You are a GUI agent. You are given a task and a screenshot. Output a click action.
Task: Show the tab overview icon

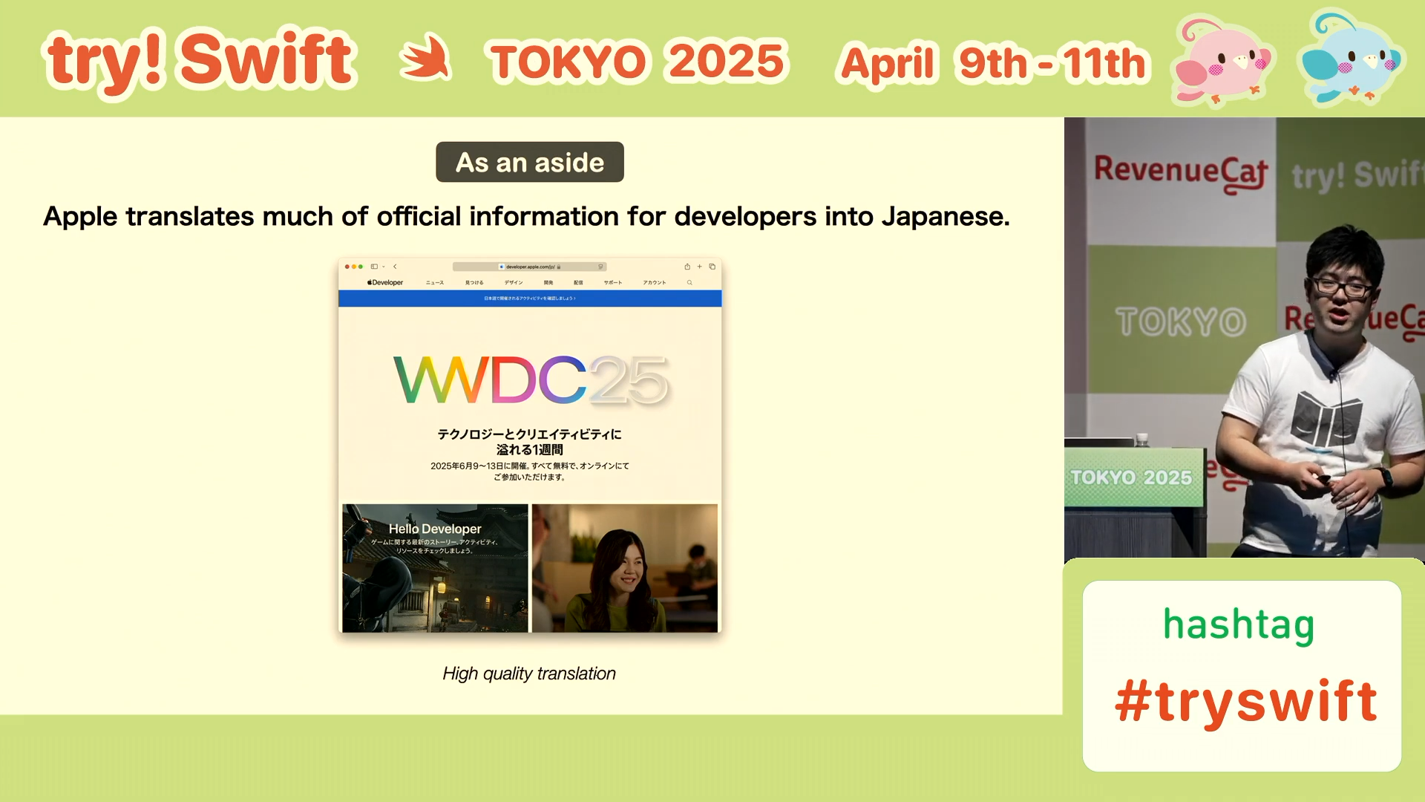(x=710, y=267)
